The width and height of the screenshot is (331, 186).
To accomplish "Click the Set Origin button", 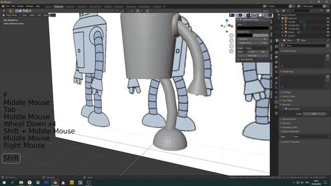I will pyautogui.click(x=253, y=56).
